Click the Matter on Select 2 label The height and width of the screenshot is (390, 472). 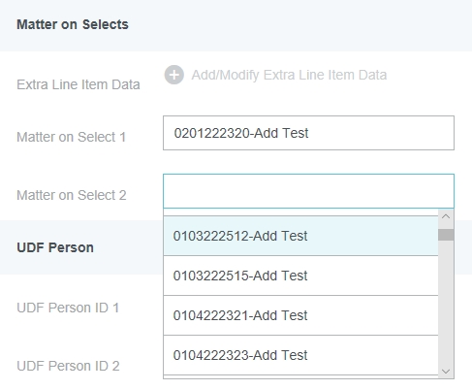coord(72,195)
